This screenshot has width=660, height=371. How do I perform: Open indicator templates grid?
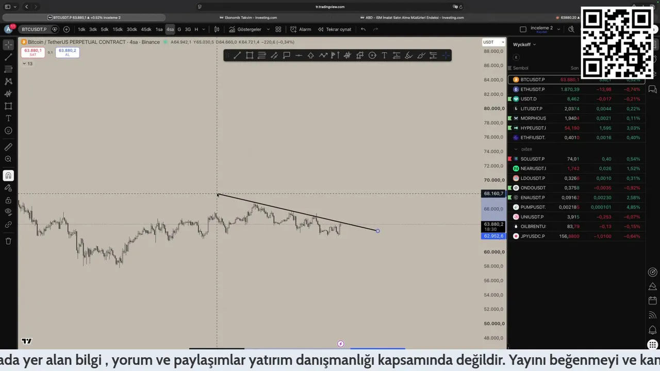pyautogui.click(x=278, y=29)
